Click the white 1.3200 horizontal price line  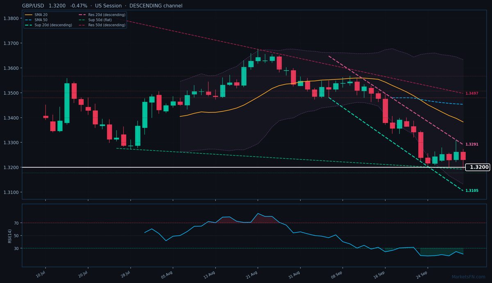pos(243,167)
